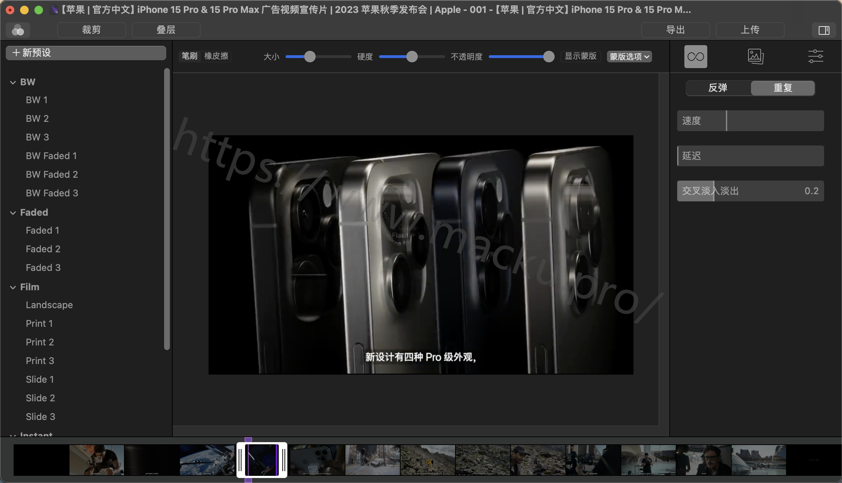Apply the BW 2 preset
This screenshot has width=842, height=483.
(37, 119)
